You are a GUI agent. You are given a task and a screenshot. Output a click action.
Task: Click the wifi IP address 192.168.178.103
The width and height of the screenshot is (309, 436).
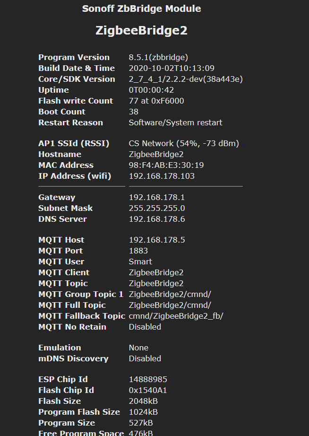click(162, 176)
